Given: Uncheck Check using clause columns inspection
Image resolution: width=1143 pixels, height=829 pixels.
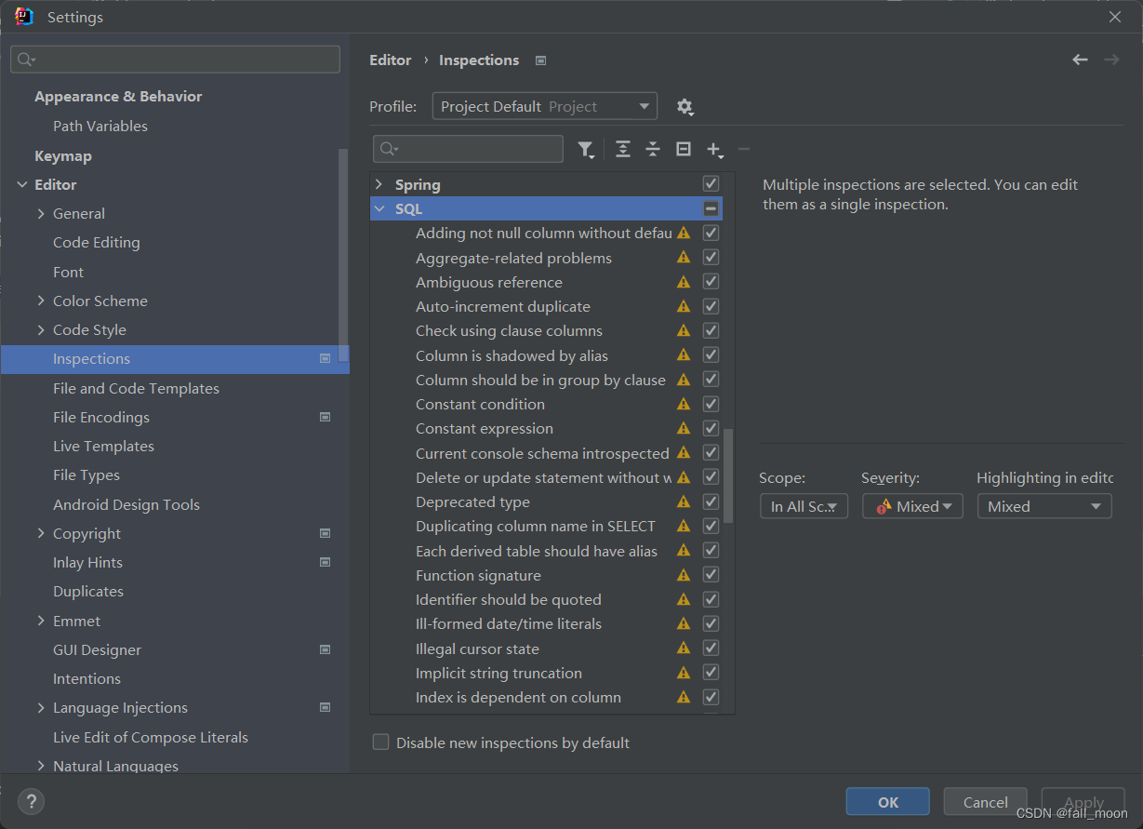Looking at the screenshot, I should (711, 330).
